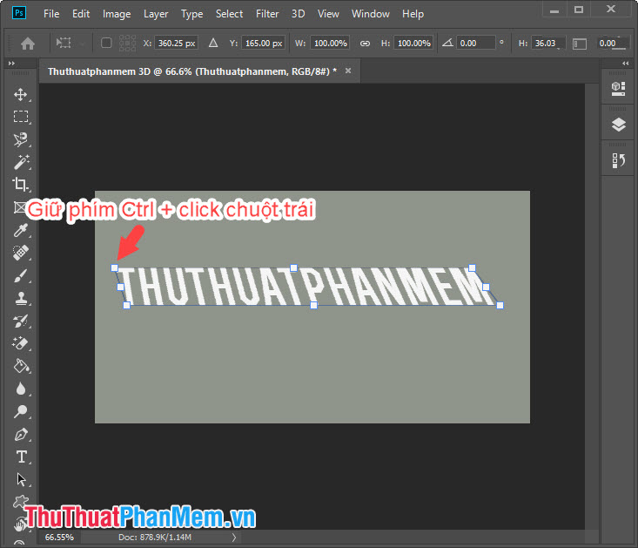Click the rotation angle field
638x548 pixels.
(475, 44)
